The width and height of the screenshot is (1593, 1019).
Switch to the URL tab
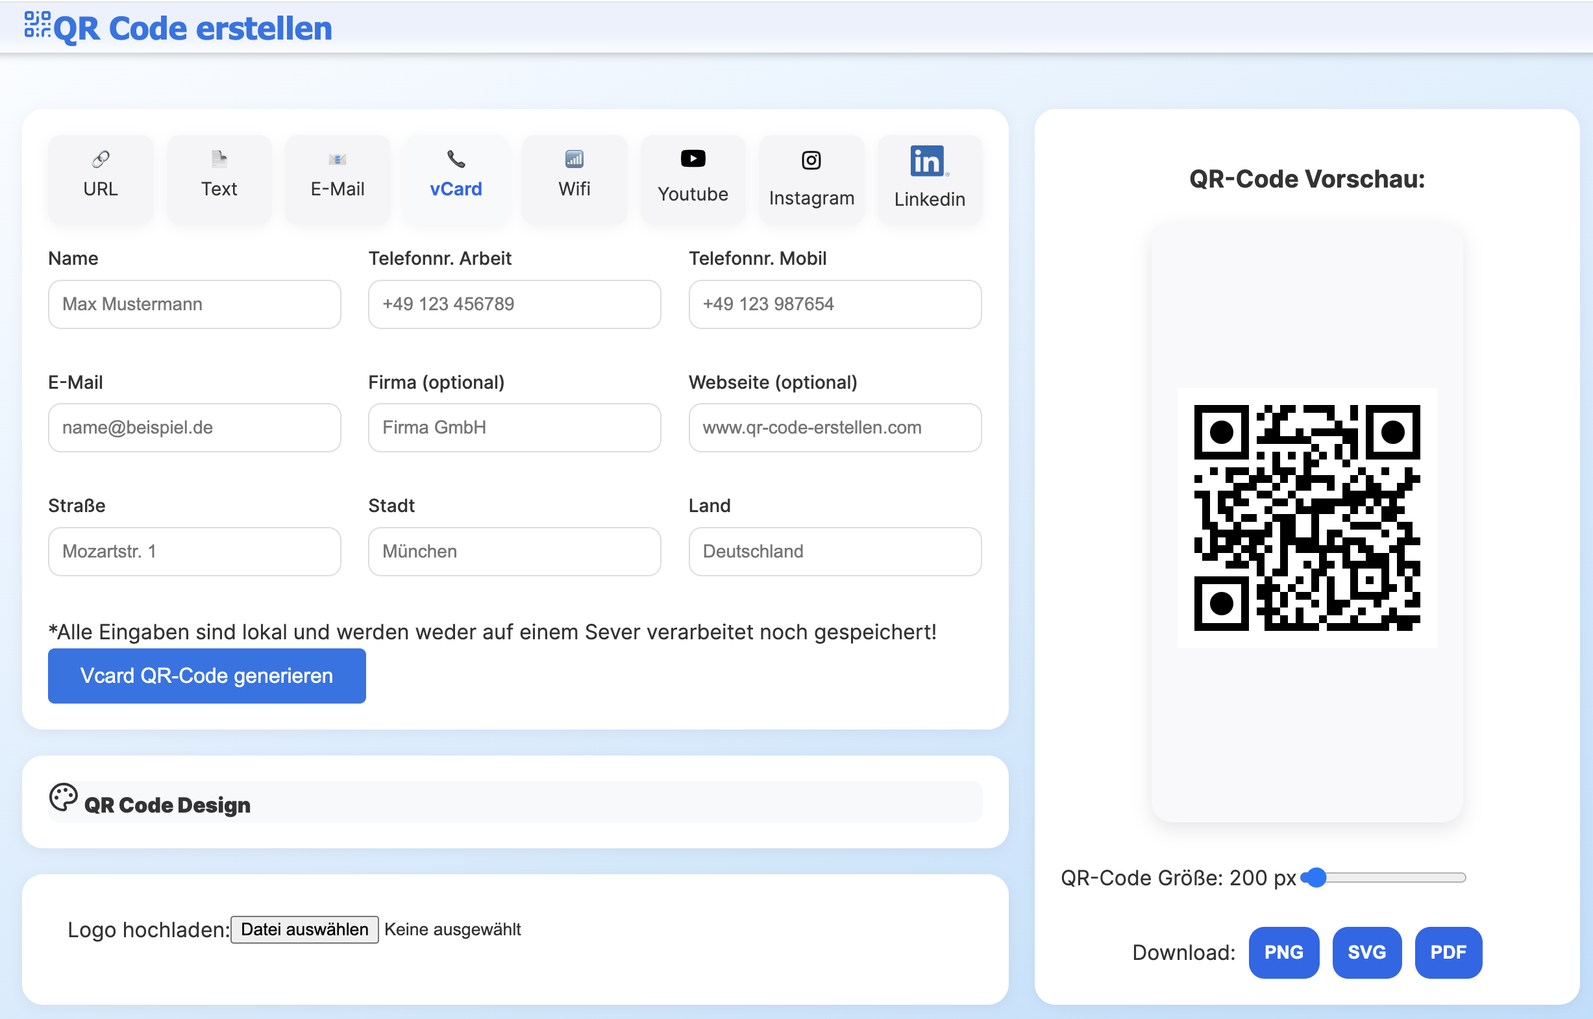click(x=101, y=179)
